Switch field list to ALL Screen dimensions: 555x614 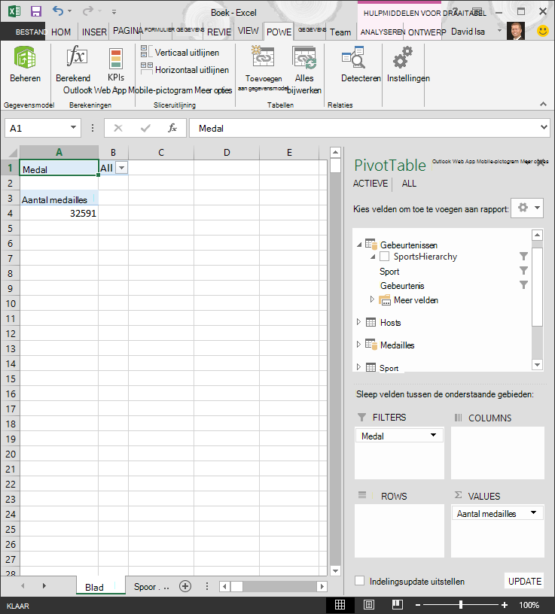pos(409,184)
